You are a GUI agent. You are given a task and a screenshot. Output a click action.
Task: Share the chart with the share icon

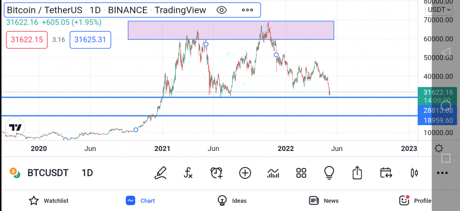click(x=357, y=172)
